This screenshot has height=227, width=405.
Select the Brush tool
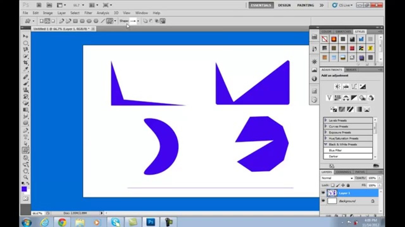[x=26, y=84]
